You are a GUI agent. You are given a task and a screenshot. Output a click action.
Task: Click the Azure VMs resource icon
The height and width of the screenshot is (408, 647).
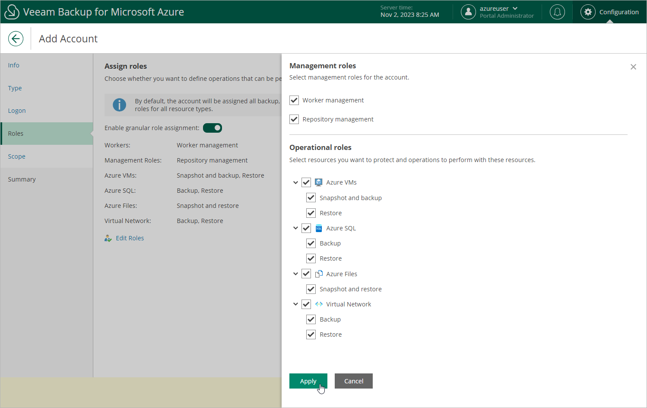[319, 182]
